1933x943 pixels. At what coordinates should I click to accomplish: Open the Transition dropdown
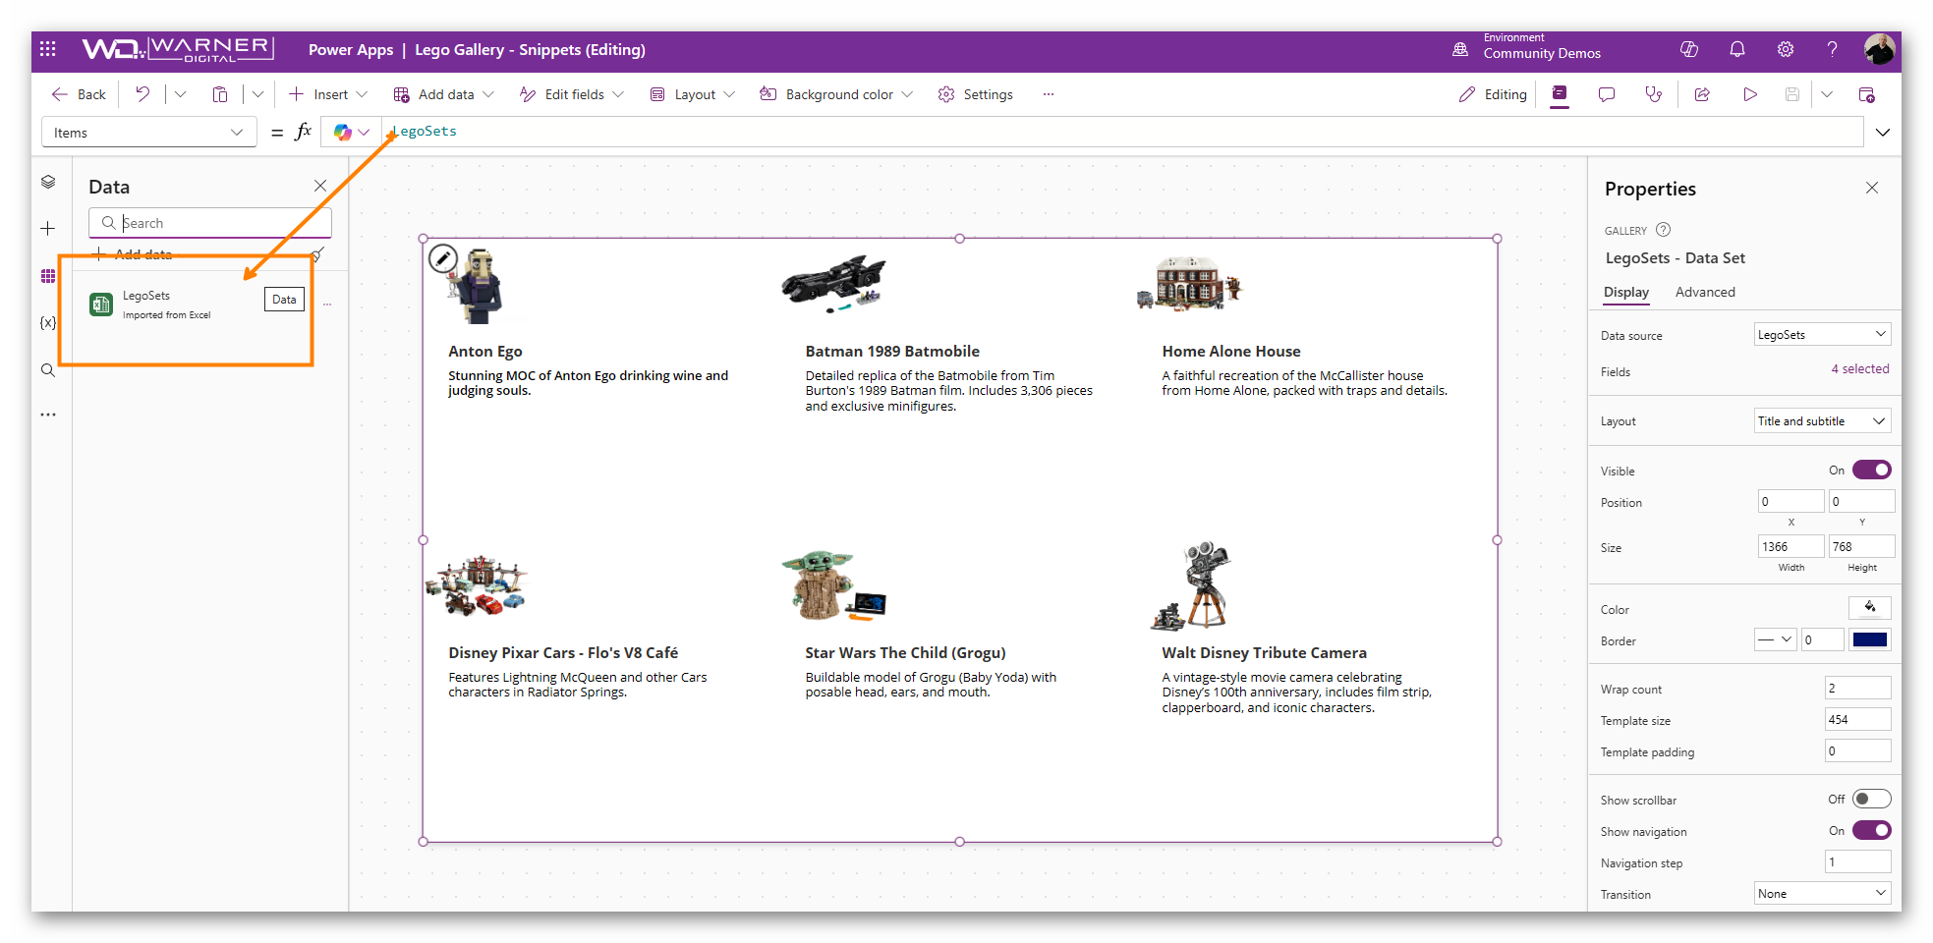pos(1822,893)
